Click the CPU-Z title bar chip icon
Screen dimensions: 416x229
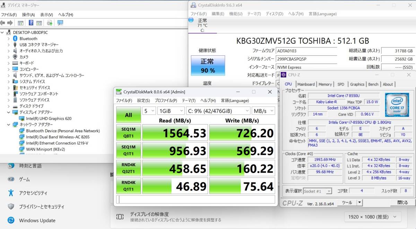tap(284, 75)
